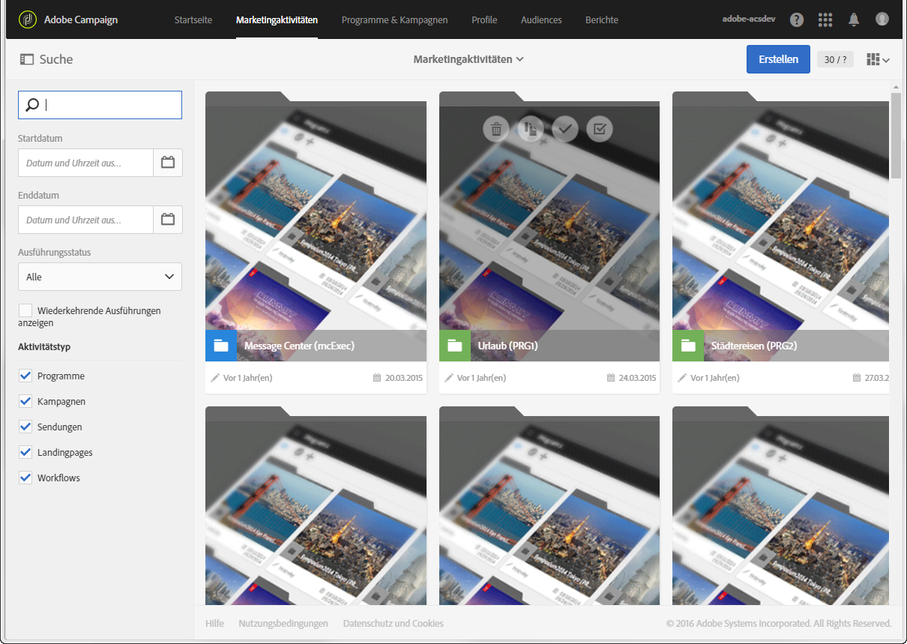The width and height of the screenshot is (907, 644).
Task: Open the Startdatum calendar picker icon
Action: click(168, 162)
